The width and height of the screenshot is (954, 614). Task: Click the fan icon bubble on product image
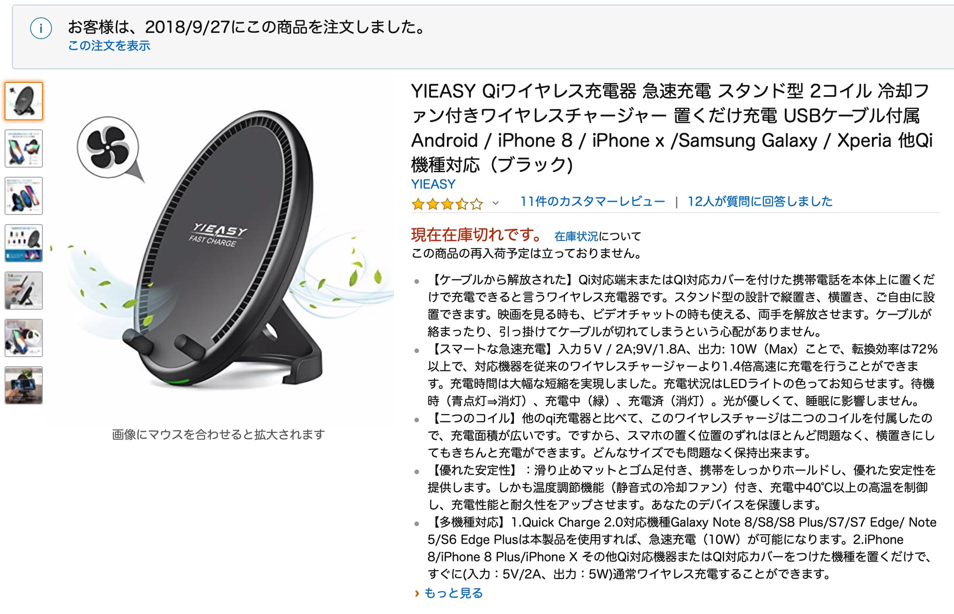click(x=109, y=148)
